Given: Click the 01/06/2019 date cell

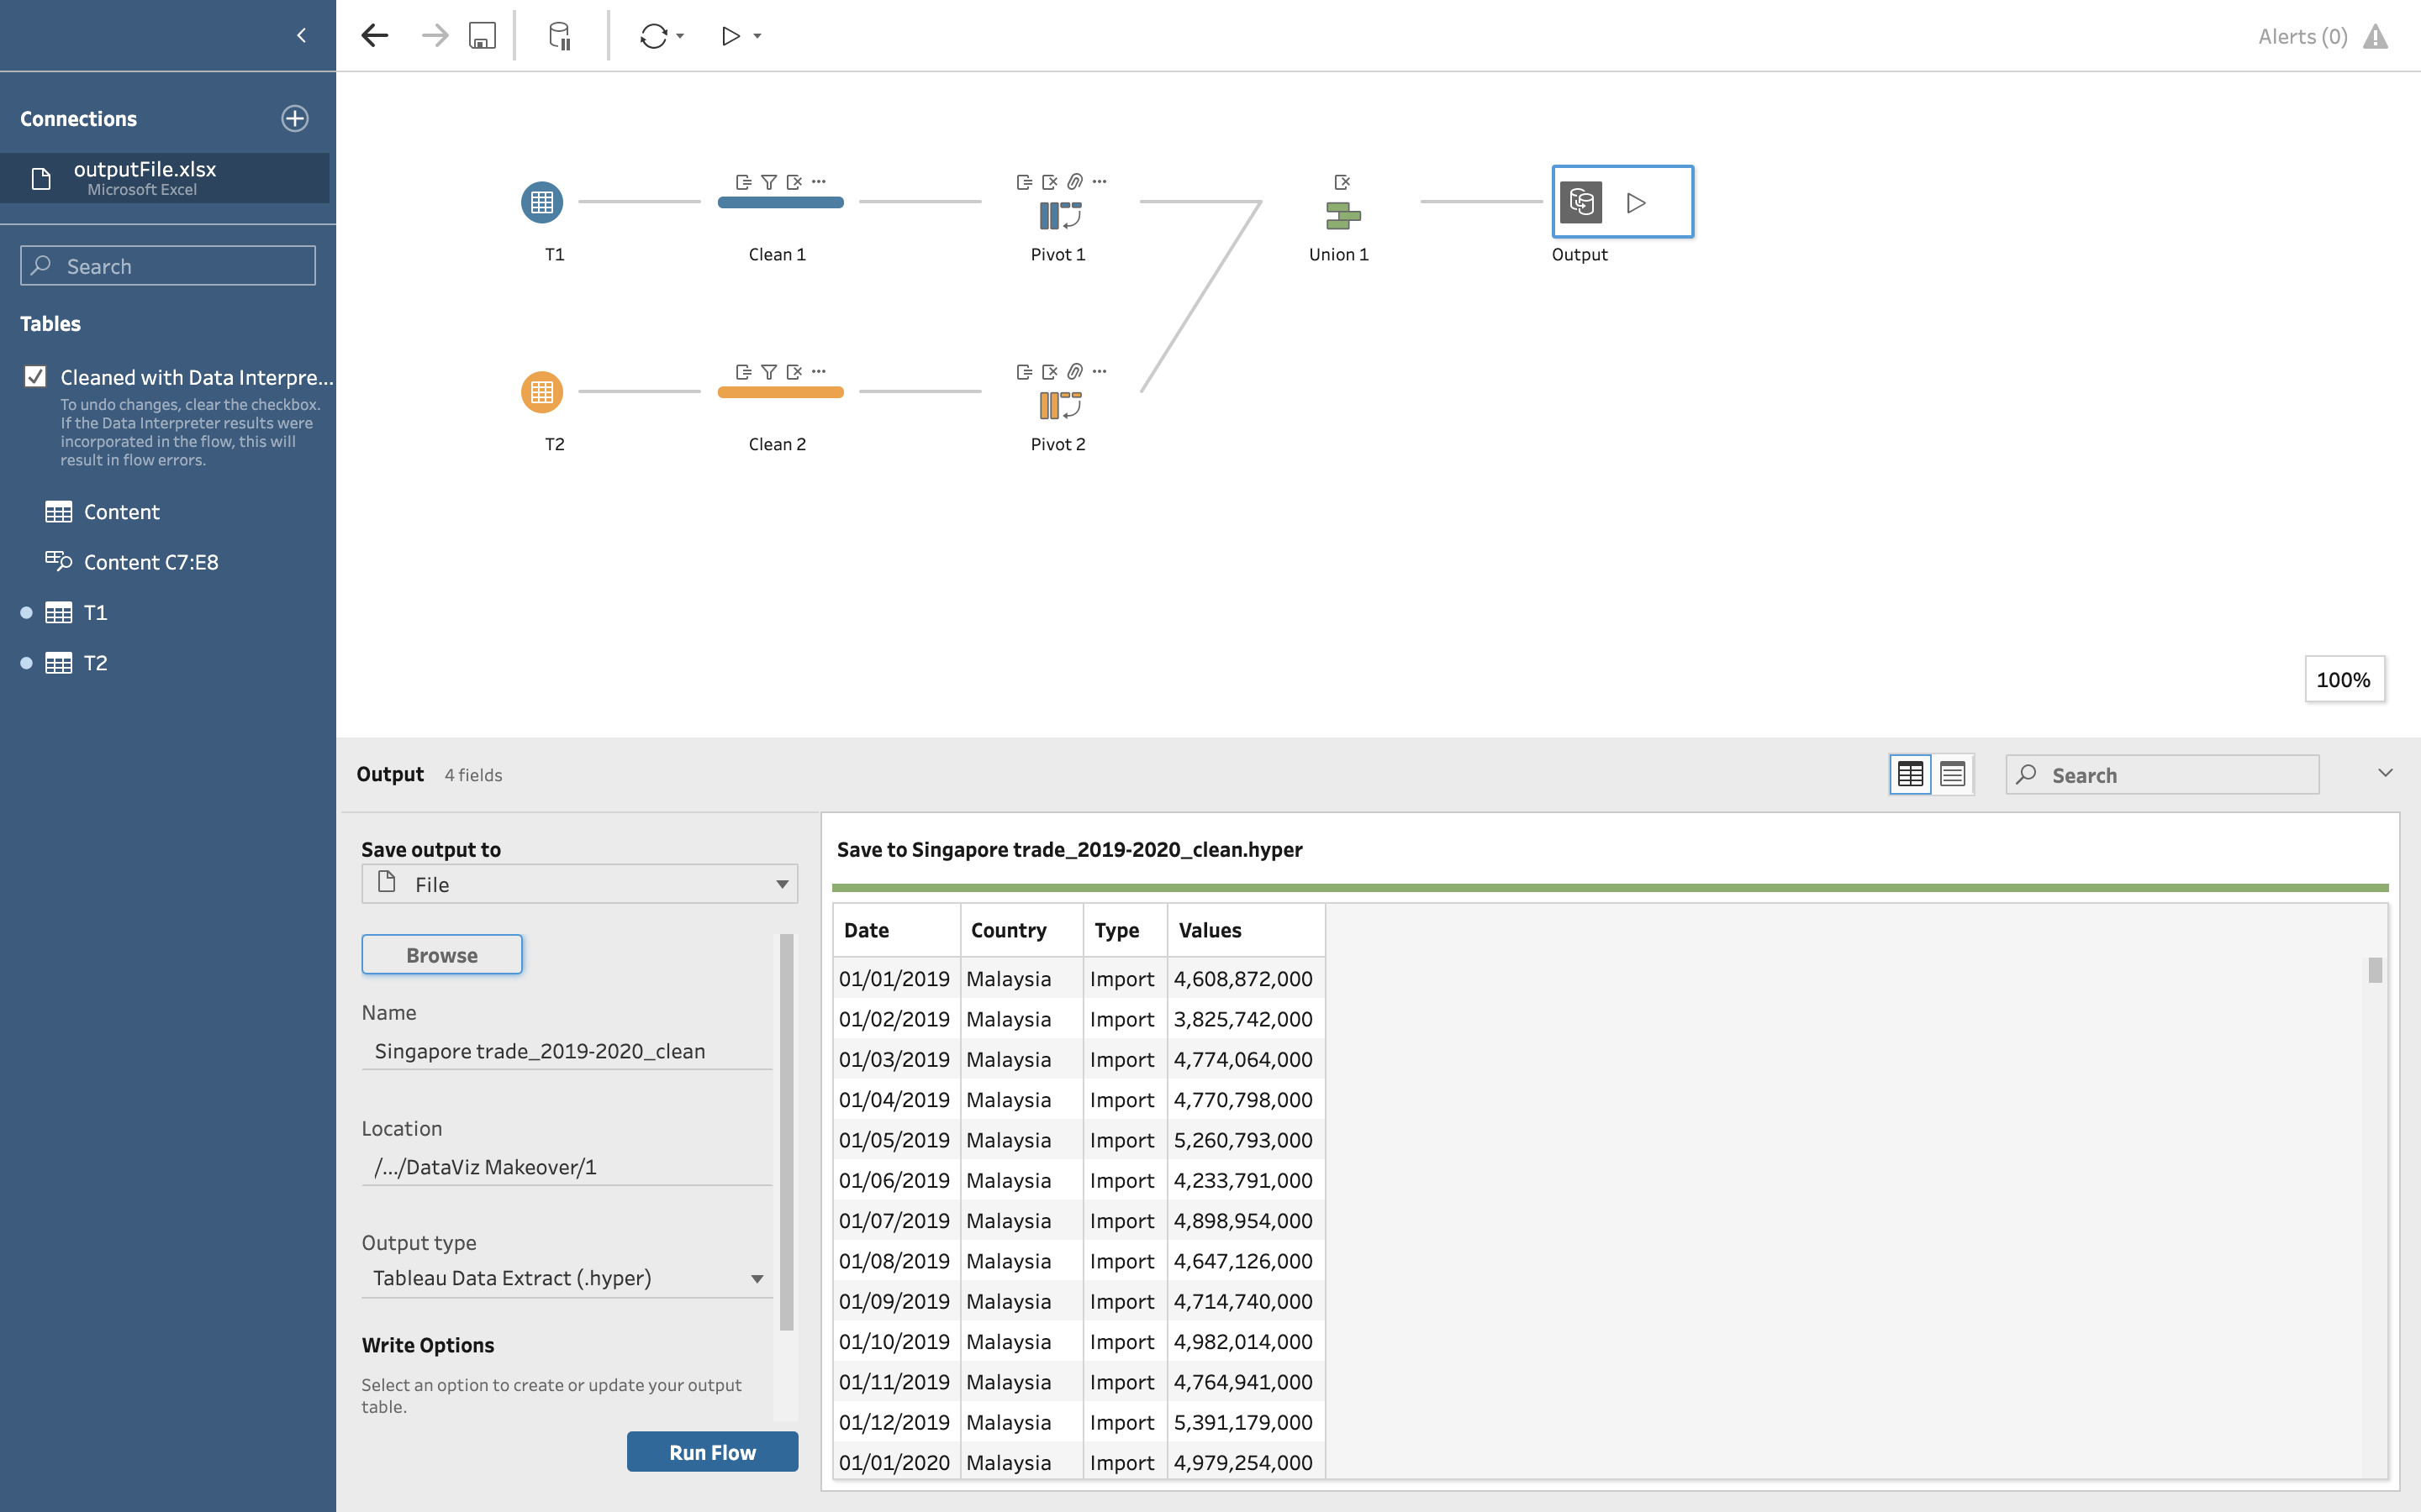Looking at the screenshot, I should click(x=895, y=1180).
